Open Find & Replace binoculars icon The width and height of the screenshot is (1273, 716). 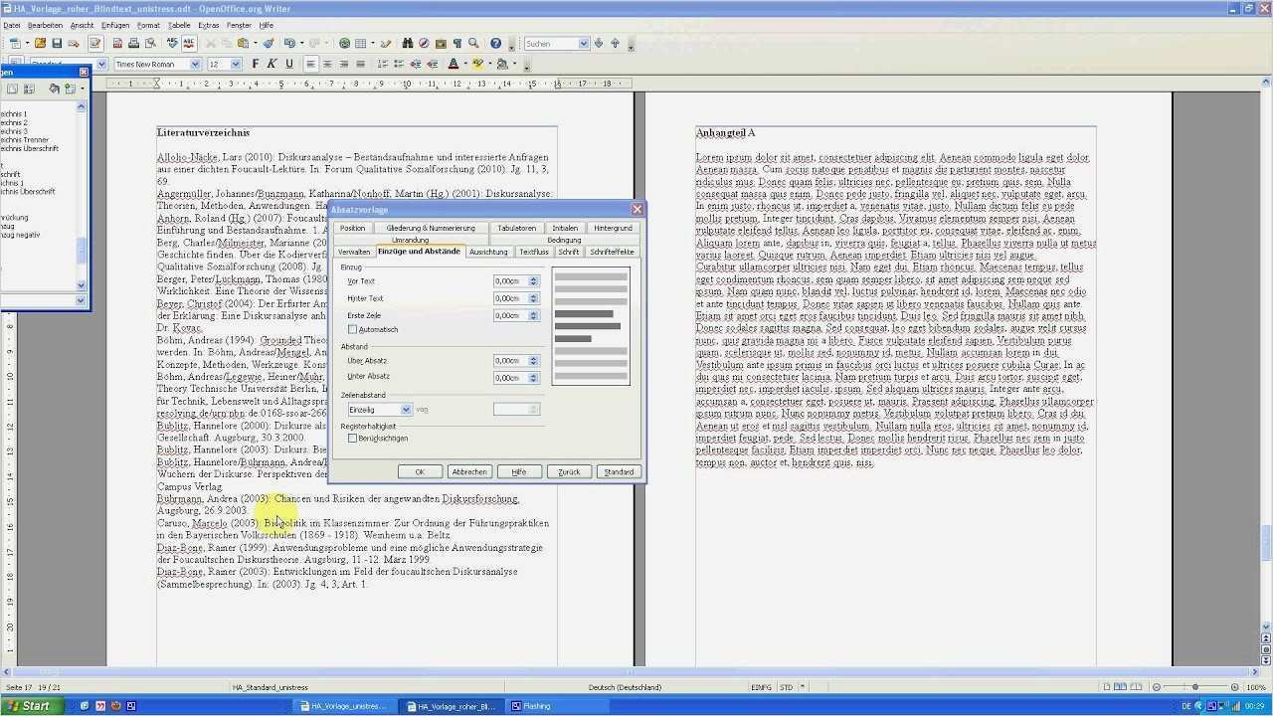coord(408,44)
